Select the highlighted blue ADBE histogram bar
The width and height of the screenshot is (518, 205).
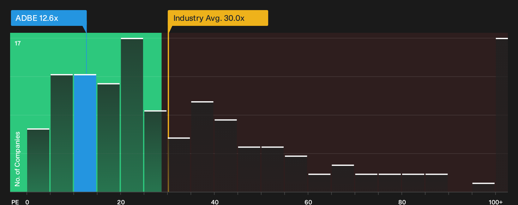pos(85,133)
